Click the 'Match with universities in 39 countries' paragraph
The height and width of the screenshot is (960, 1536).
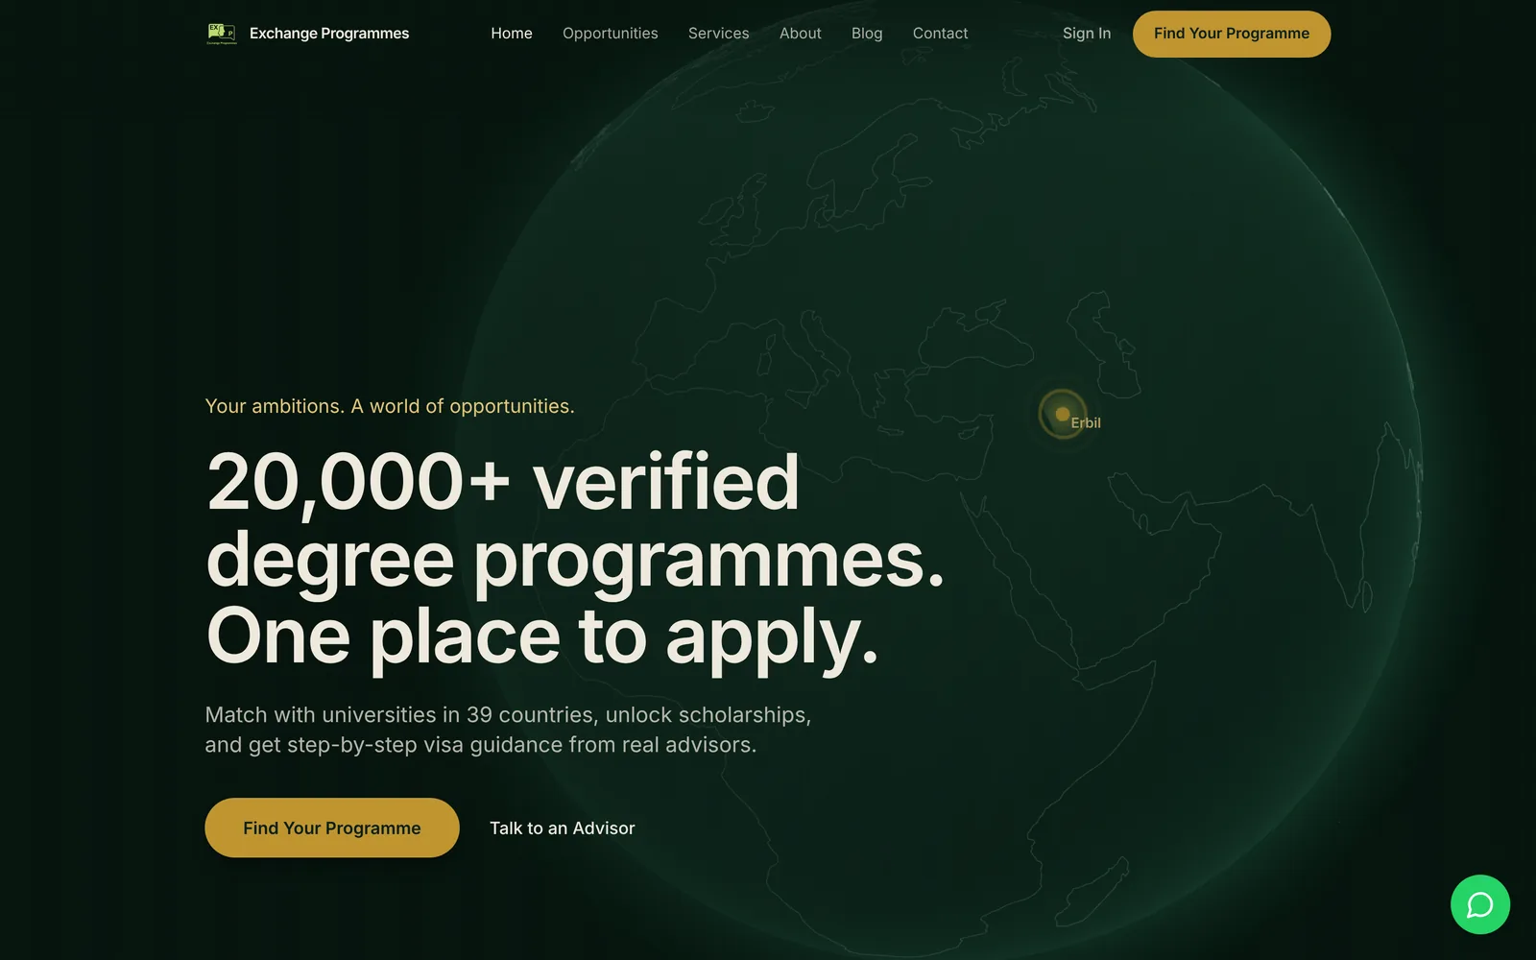(508, 730)
